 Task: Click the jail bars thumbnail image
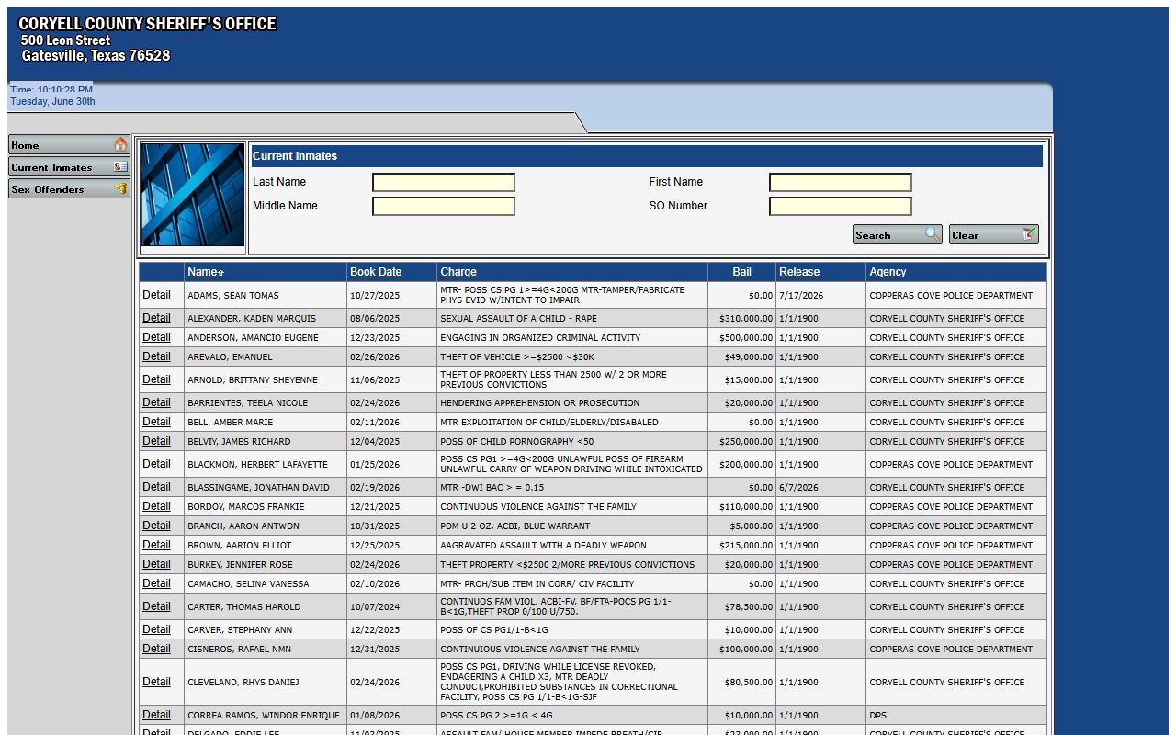pos(193,195)
